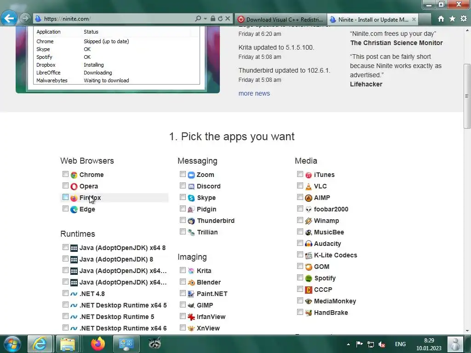
Task: Click the foobar2000 alien icon
Action: tap(309, 209)
